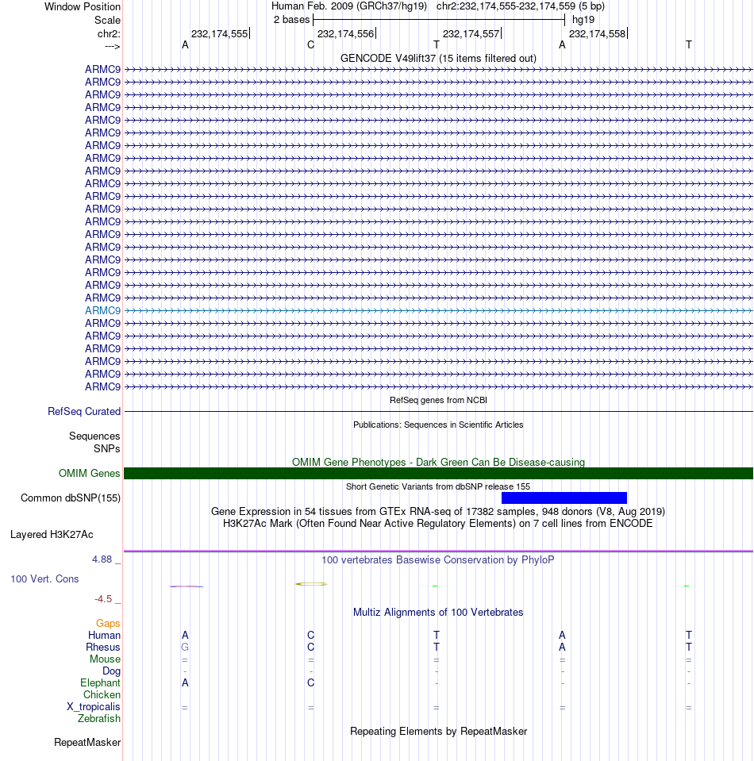Click the A base in the Elephant row
This screenshot has height=761, width=754.
pos(185,683)
